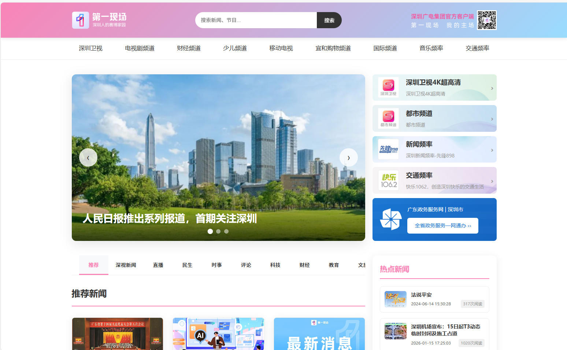
Task: Open the 深圳机场T3封闭 news link
Action: pos(445,330)
